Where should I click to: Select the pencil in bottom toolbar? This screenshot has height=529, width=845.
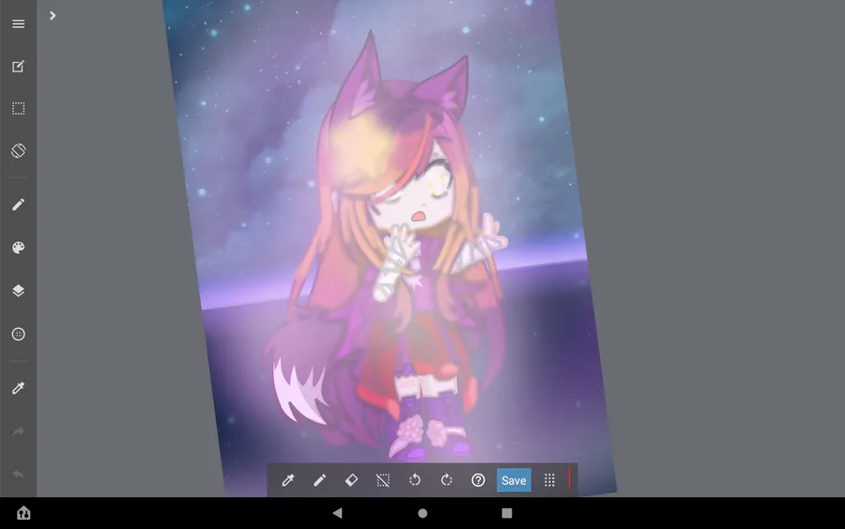(319, 480)
